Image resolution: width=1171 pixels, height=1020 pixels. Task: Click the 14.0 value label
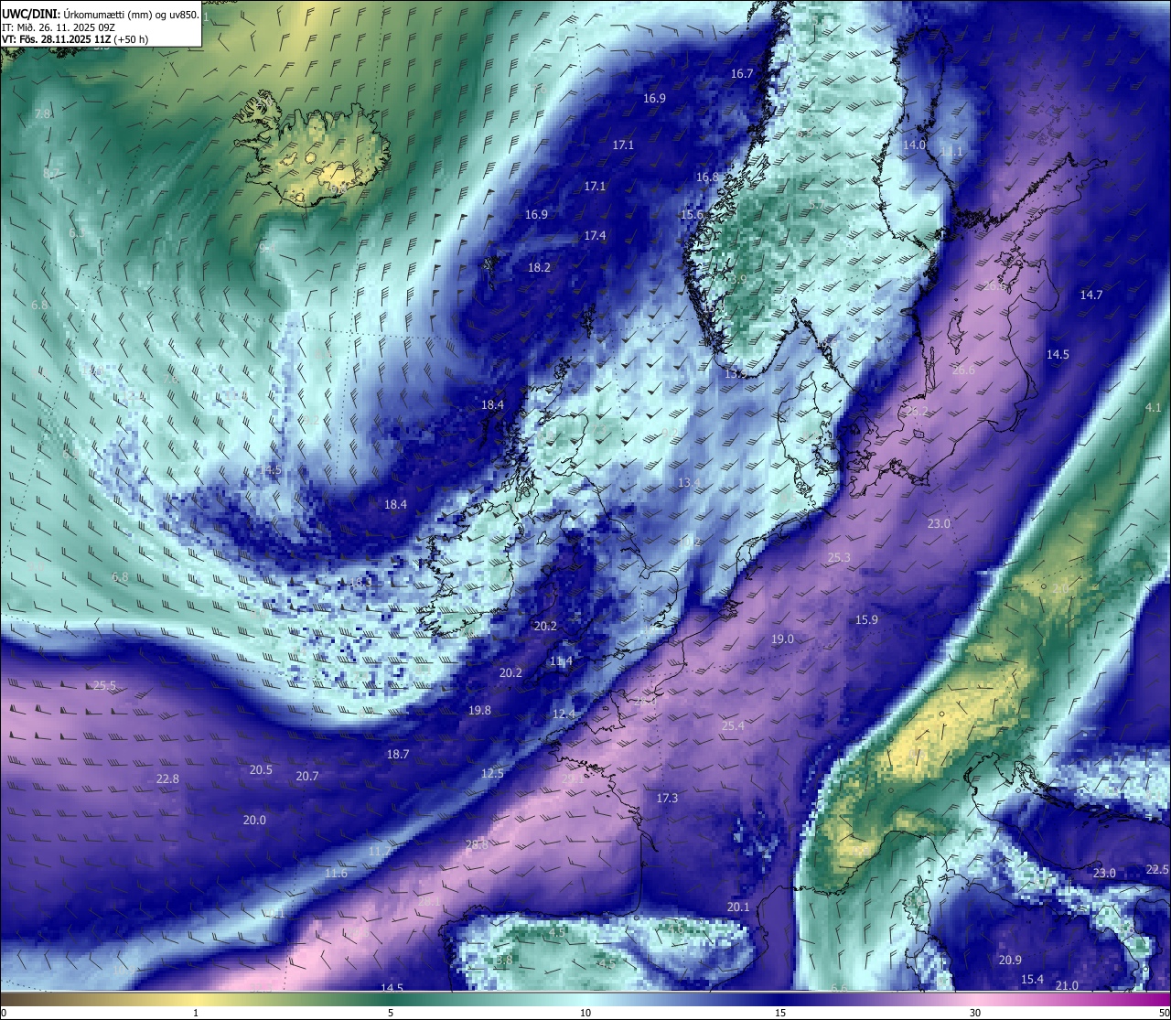coord(914,145)
